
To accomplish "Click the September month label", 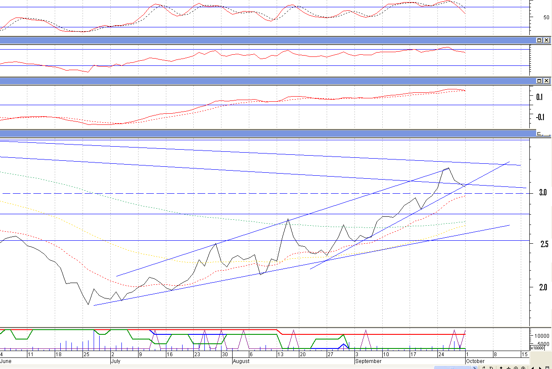I will [368, 361].
